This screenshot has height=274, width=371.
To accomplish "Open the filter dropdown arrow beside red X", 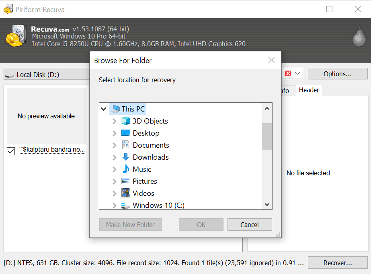I will coord(298,73).
